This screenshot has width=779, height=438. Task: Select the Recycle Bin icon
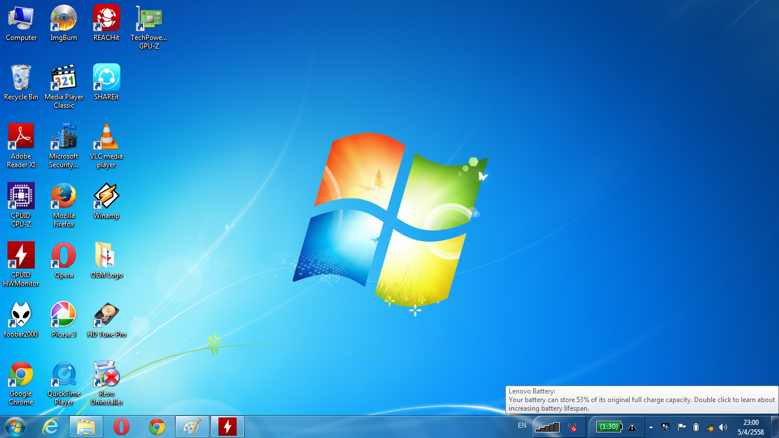(21, 83)
